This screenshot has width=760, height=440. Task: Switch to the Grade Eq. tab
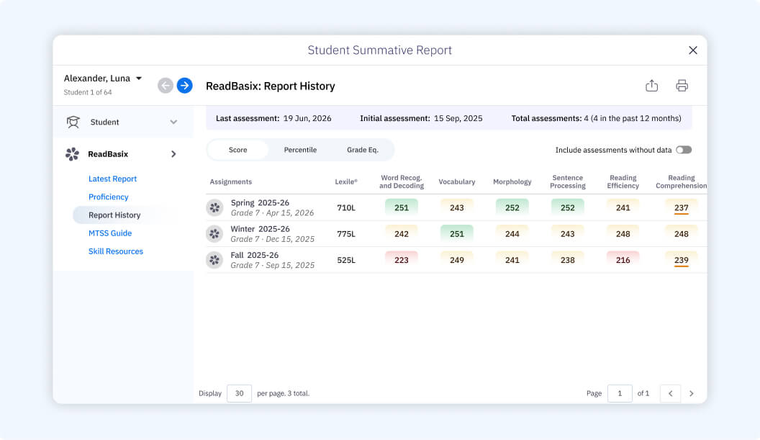[362, 150]
